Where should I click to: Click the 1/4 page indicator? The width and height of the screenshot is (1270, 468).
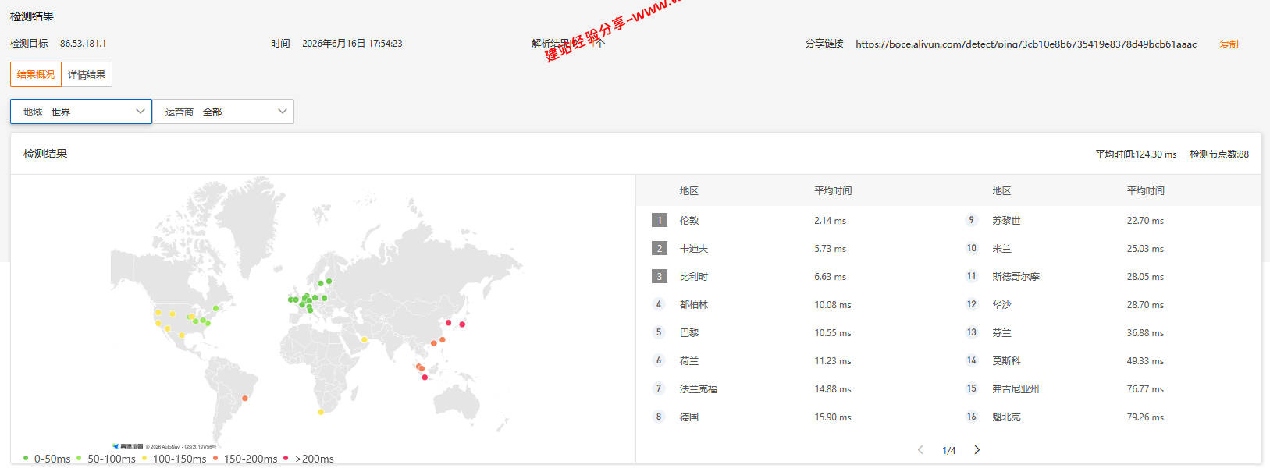click(x=948, y=451)
